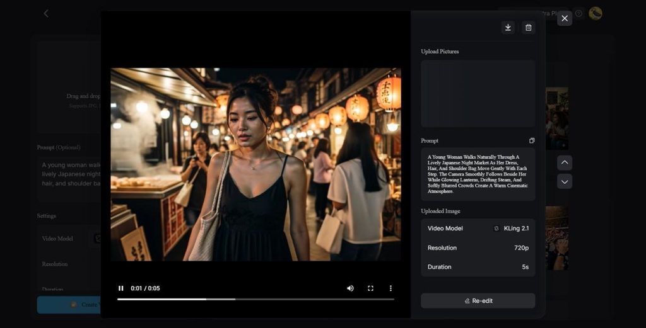This screenshot has width=646, height=328.
Task: Delete the video with trash icon
Action: pos(528,28)
